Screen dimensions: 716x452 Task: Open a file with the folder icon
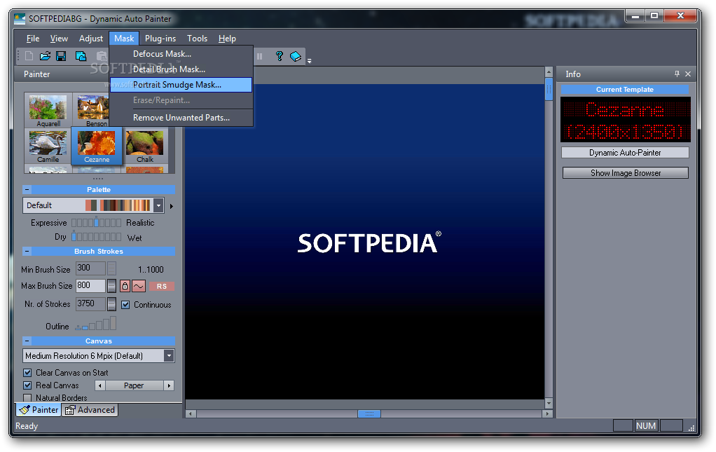tap(45, 56)
